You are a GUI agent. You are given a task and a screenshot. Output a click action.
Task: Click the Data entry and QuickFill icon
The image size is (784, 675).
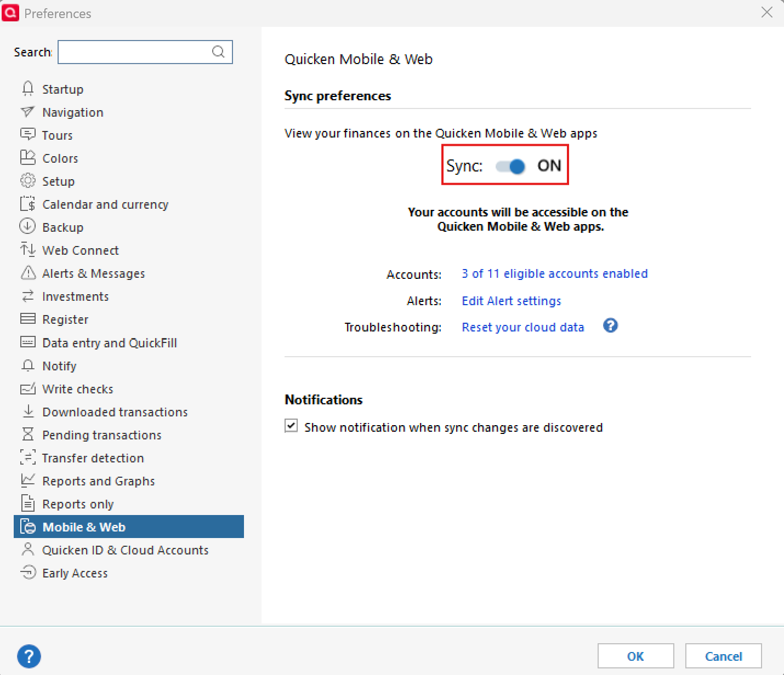[x=27, y=342]
